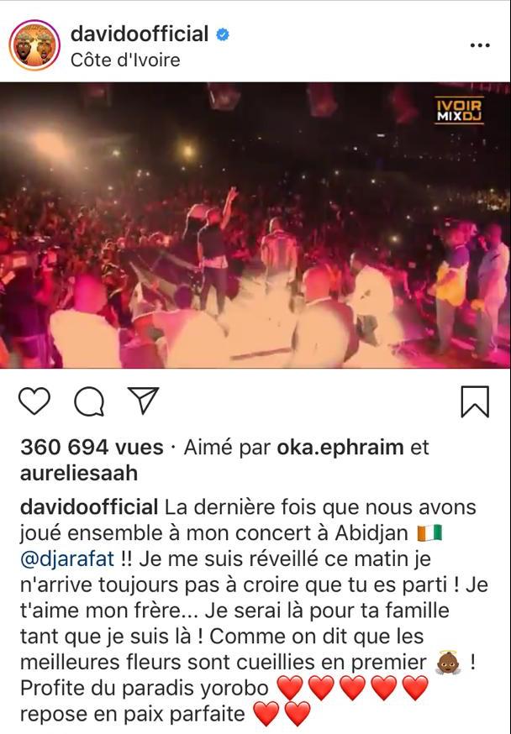Viewport: 511px width, 734px height.
Task: Click the baby angel emoji
Action: tap(448, 663)
